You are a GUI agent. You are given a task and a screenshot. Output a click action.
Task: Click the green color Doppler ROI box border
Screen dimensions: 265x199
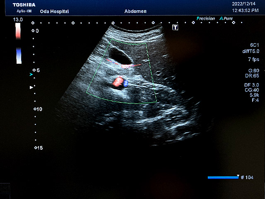tap(121, 71)
